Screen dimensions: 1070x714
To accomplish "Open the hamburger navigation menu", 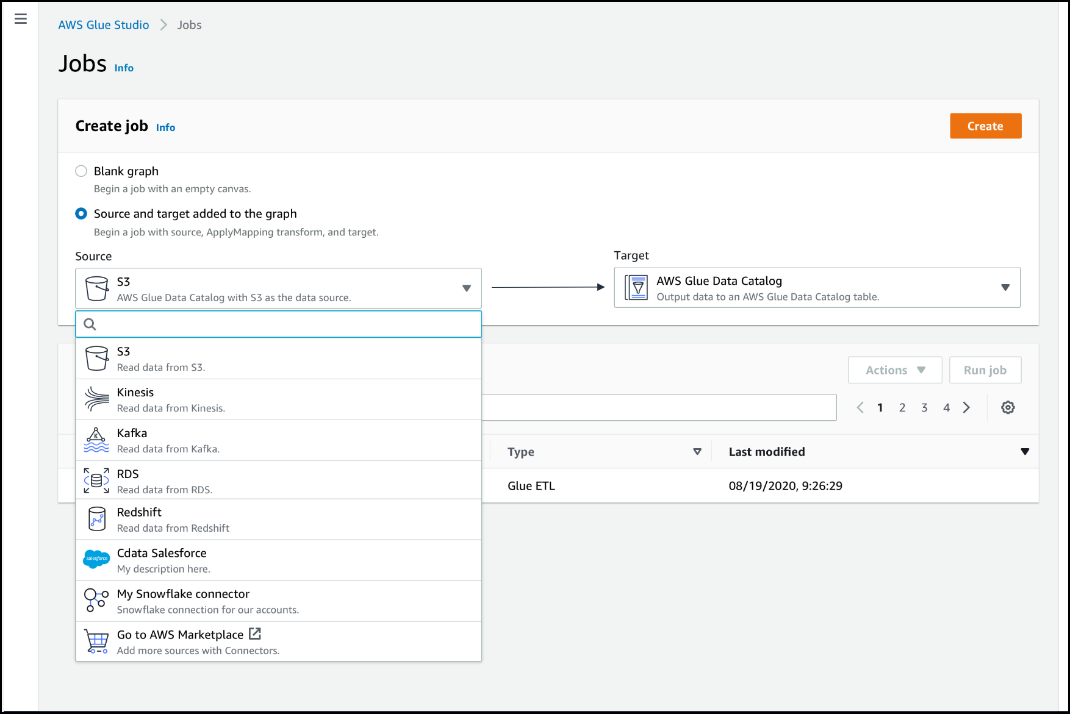I will tap(20, 19).
